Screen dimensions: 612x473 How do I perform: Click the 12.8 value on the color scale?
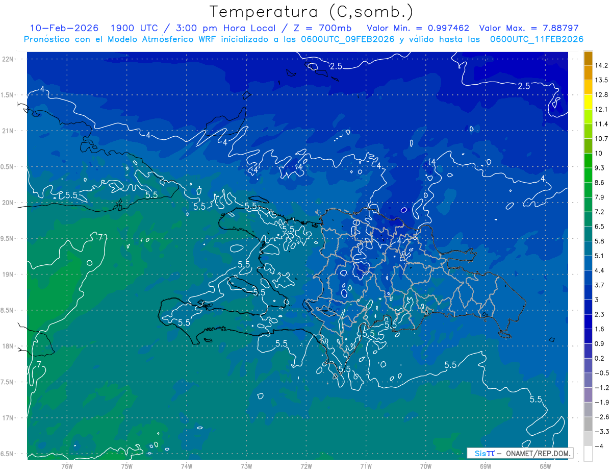point(602,95)
